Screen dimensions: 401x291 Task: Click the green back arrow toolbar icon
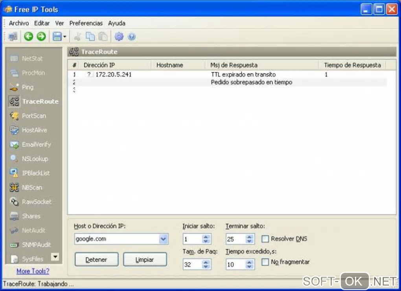click(28, 37)
